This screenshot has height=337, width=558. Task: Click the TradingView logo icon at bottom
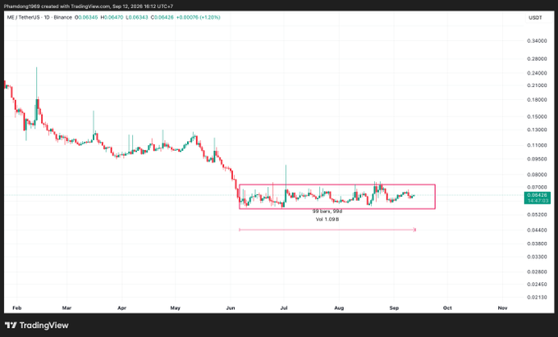pos(11,325)
